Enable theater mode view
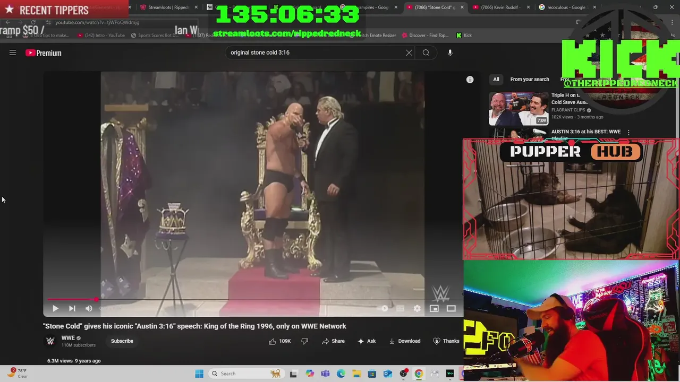This screenshot has width=680, height=382. click(451, 308)
